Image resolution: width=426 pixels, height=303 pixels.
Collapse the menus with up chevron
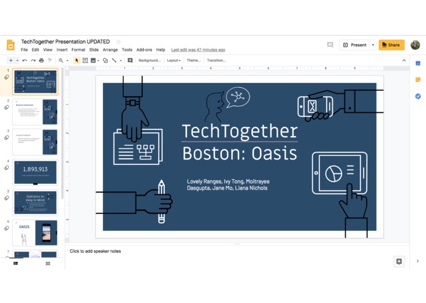(404, 60)
